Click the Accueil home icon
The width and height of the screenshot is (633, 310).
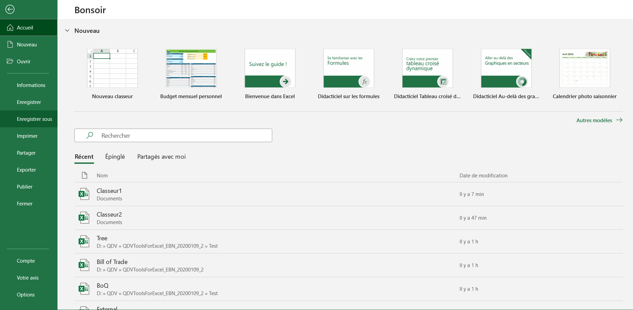tap(10, 27)
